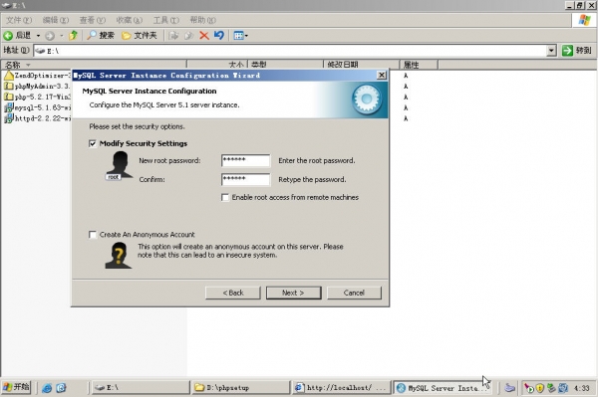Open the Forward button history dropdown

coord(62,36)
